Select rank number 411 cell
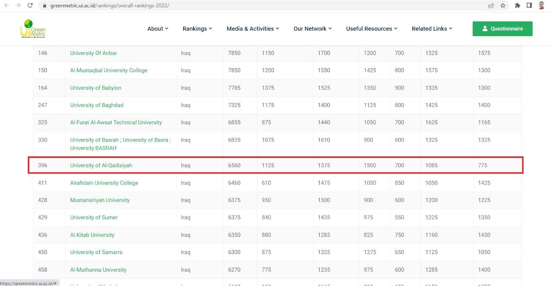Viewport: 552px width, 286px height. (43, 183)
